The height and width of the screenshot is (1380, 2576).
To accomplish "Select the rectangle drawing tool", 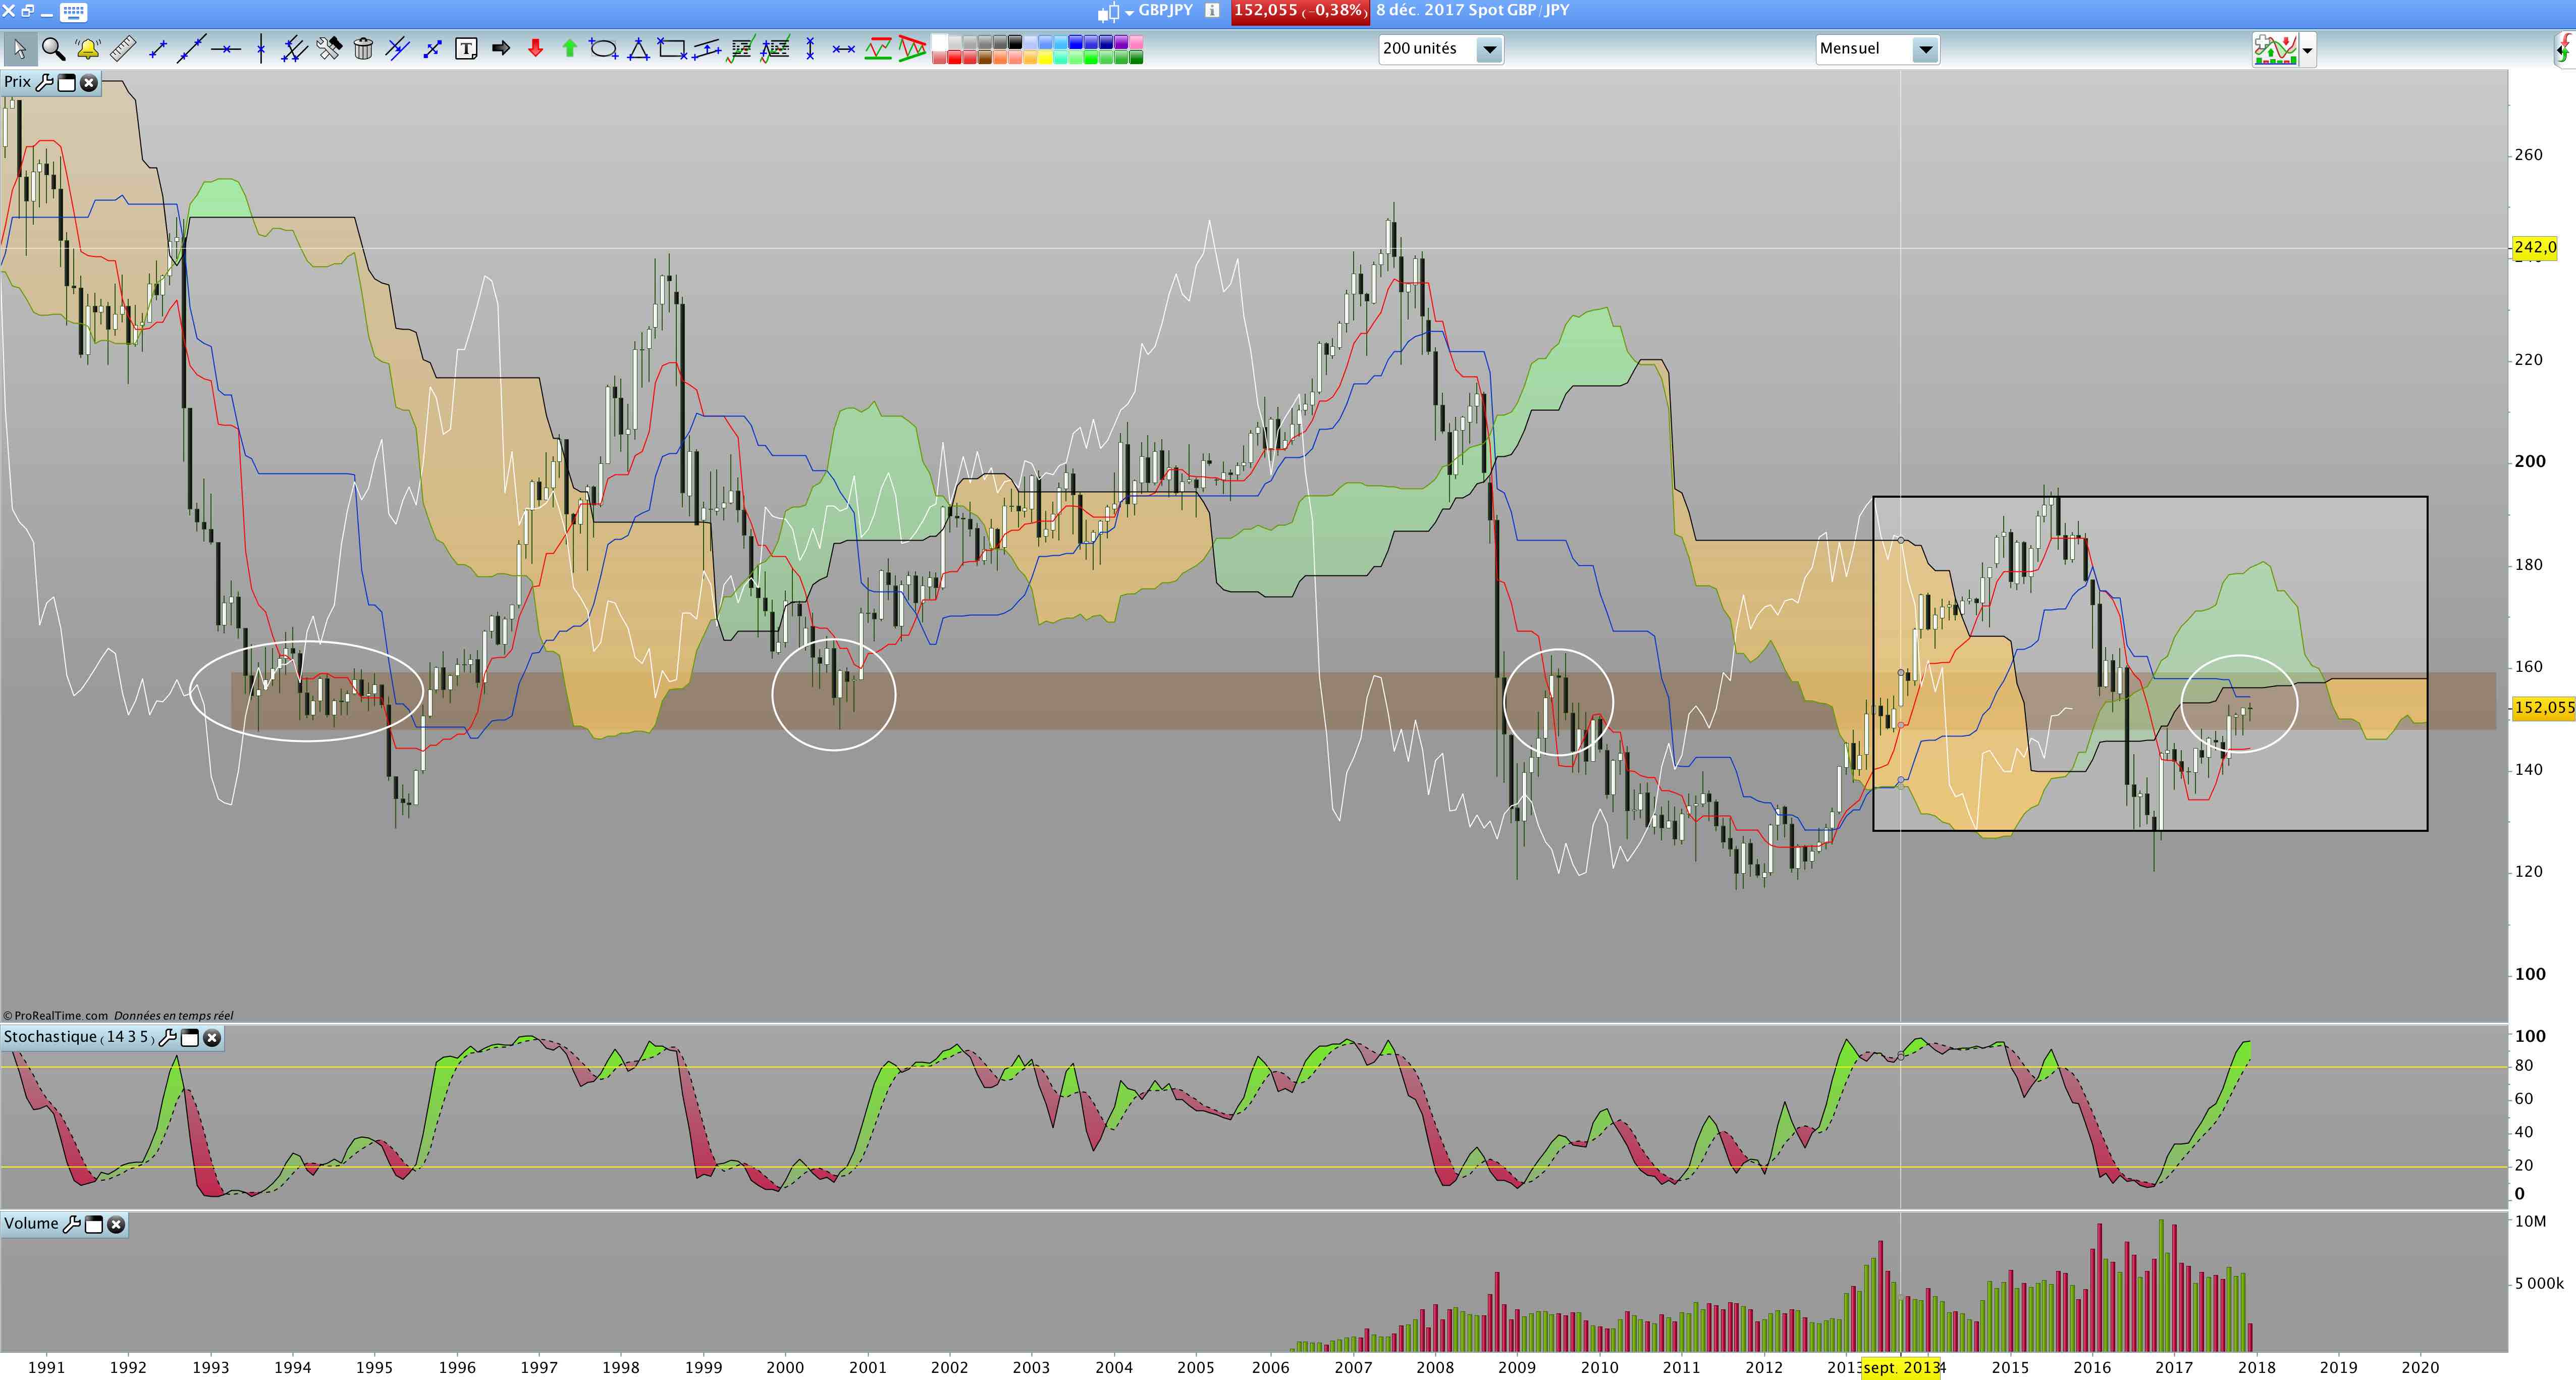I will (x=672, y=48).
